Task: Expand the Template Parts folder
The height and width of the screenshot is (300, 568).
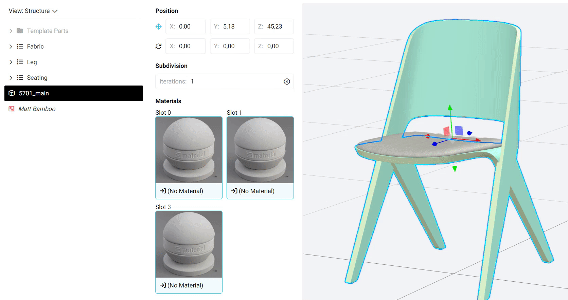Action: pos(11,31)
